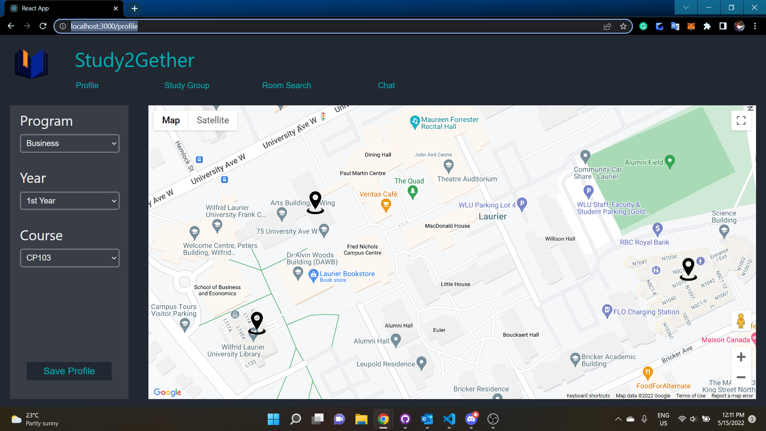Open the Program dropdown showing Business
Viewport: 766px width, 431px height.
point(70,143)
